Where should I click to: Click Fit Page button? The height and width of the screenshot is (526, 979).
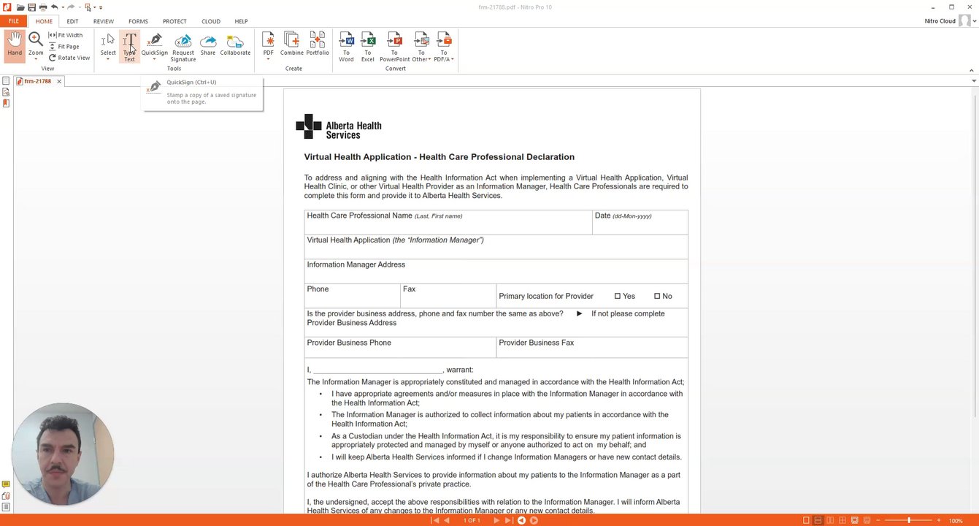[64, 47]
